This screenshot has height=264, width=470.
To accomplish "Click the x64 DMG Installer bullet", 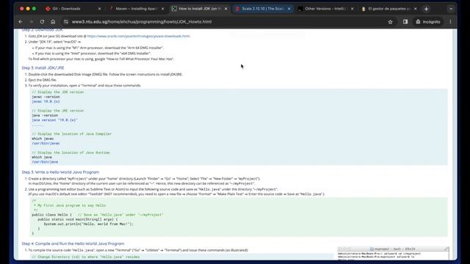I will click(x=93, y=54).
